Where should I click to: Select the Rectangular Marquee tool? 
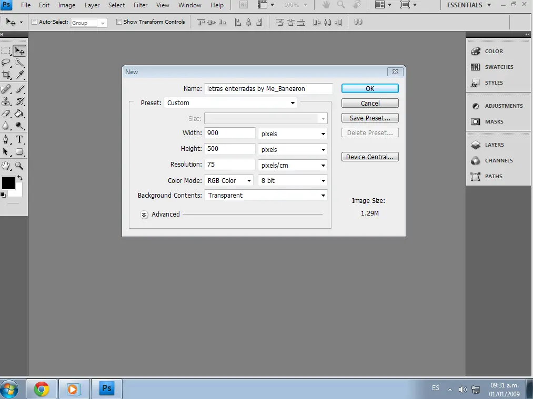click(6, 51)
